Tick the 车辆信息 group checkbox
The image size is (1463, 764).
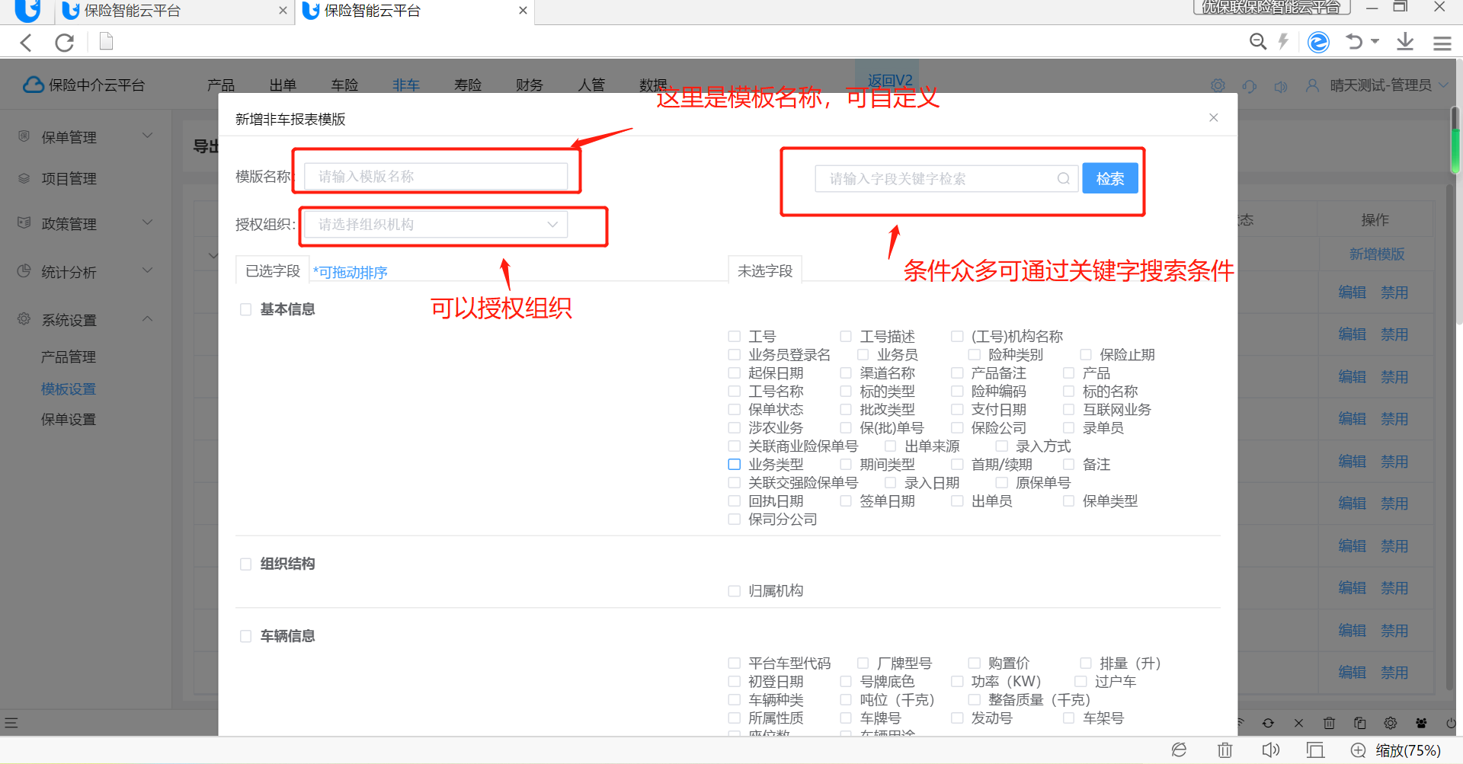click(245, 636)
